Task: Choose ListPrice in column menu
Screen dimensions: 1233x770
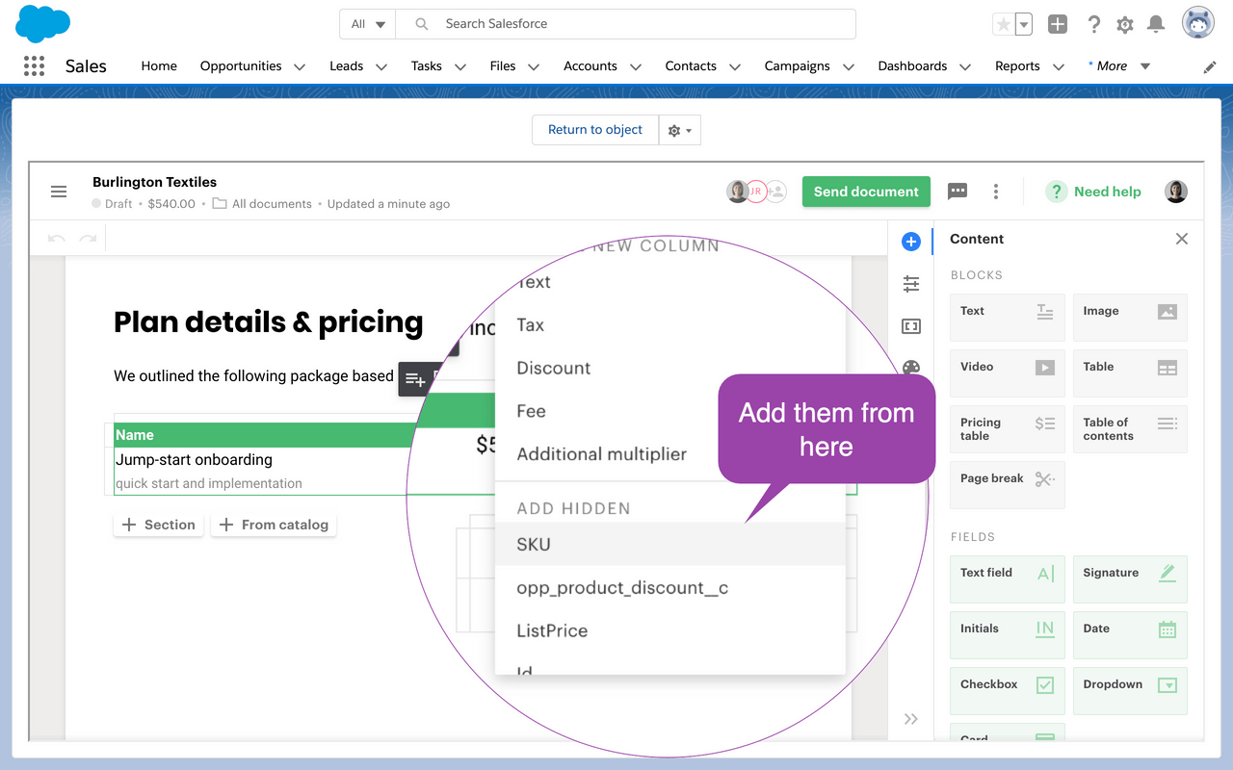Action: point(669,631)
